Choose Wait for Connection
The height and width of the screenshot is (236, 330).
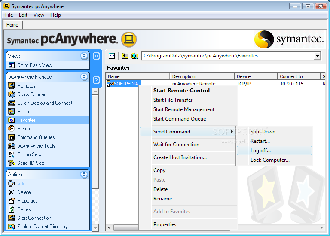176,145
